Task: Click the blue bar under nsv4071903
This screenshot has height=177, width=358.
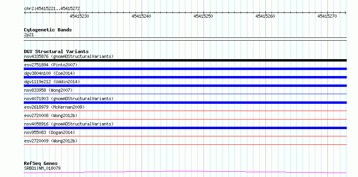Action: (x=185, y=103)
